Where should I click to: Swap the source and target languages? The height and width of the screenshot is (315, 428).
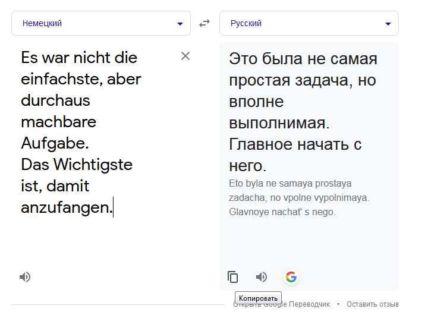(x=204, y=23)
